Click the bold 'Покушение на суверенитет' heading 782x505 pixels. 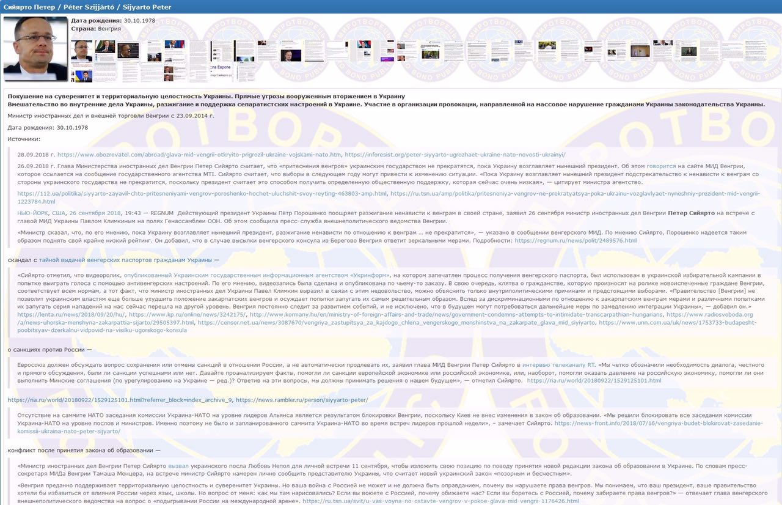click(206, 97)
